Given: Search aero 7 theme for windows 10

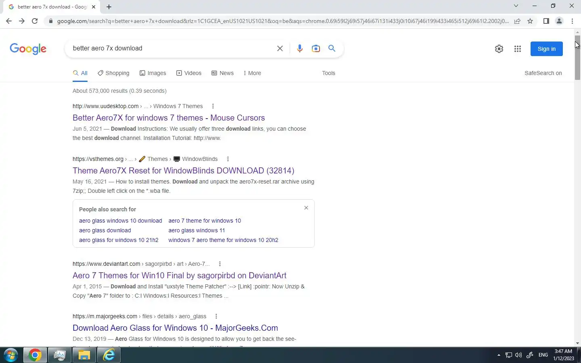Looking at the screenshot, I should pyautogui.click(x=205, y=221).
